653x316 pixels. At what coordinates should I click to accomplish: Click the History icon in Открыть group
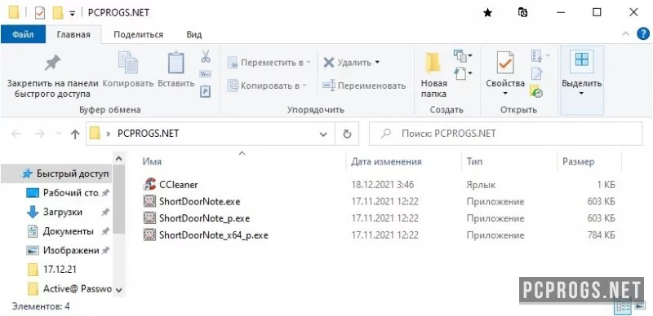pos(536,91)
